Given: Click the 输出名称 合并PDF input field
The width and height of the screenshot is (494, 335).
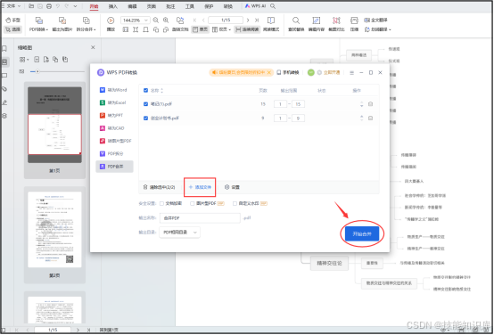Looking at the screenshot, I should [x=200, y=218].
